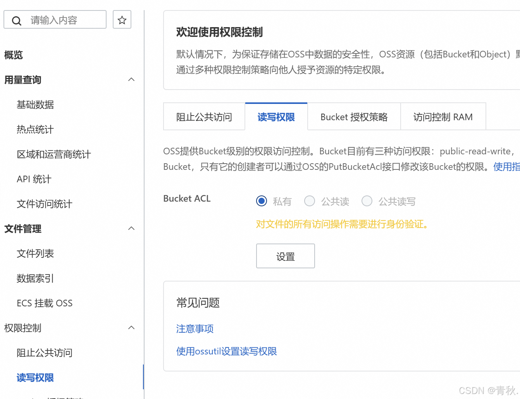Open 使用ossutil设置读写权限 link
The width and height of the screenshot is (520, 399).
(227, 351)
